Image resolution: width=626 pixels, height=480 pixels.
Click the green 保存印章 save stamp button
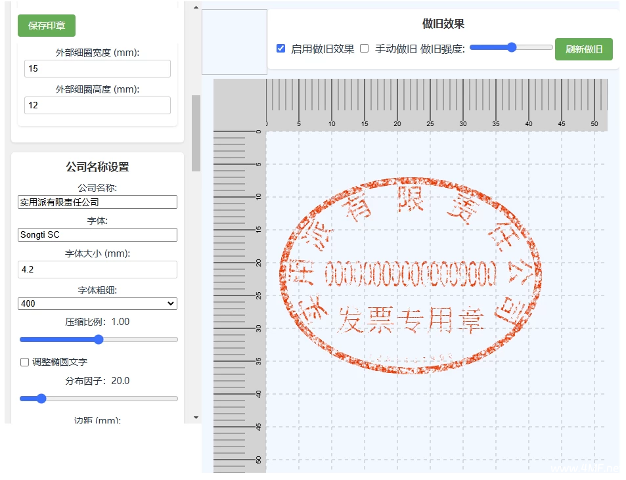46,25
